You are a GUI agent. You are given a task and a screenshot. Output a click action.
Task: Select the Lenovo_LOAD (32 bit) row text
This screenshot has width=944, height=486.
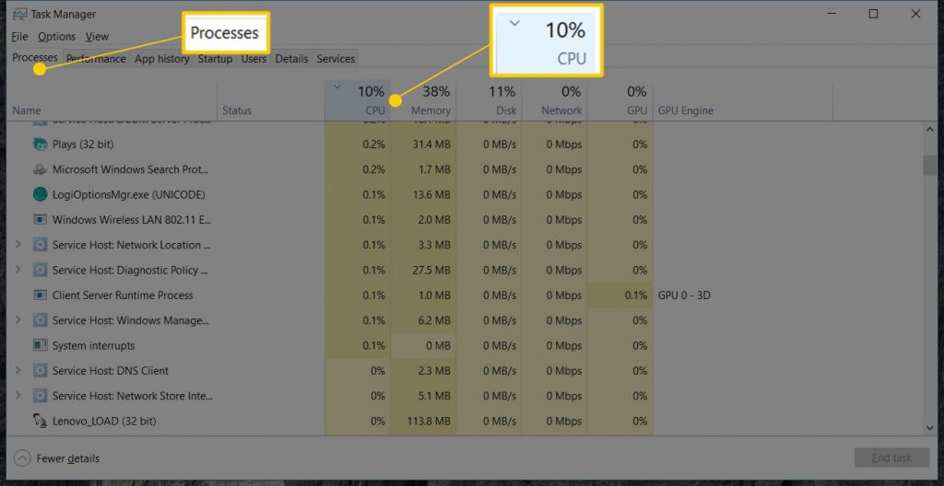[x=104, y=422]
